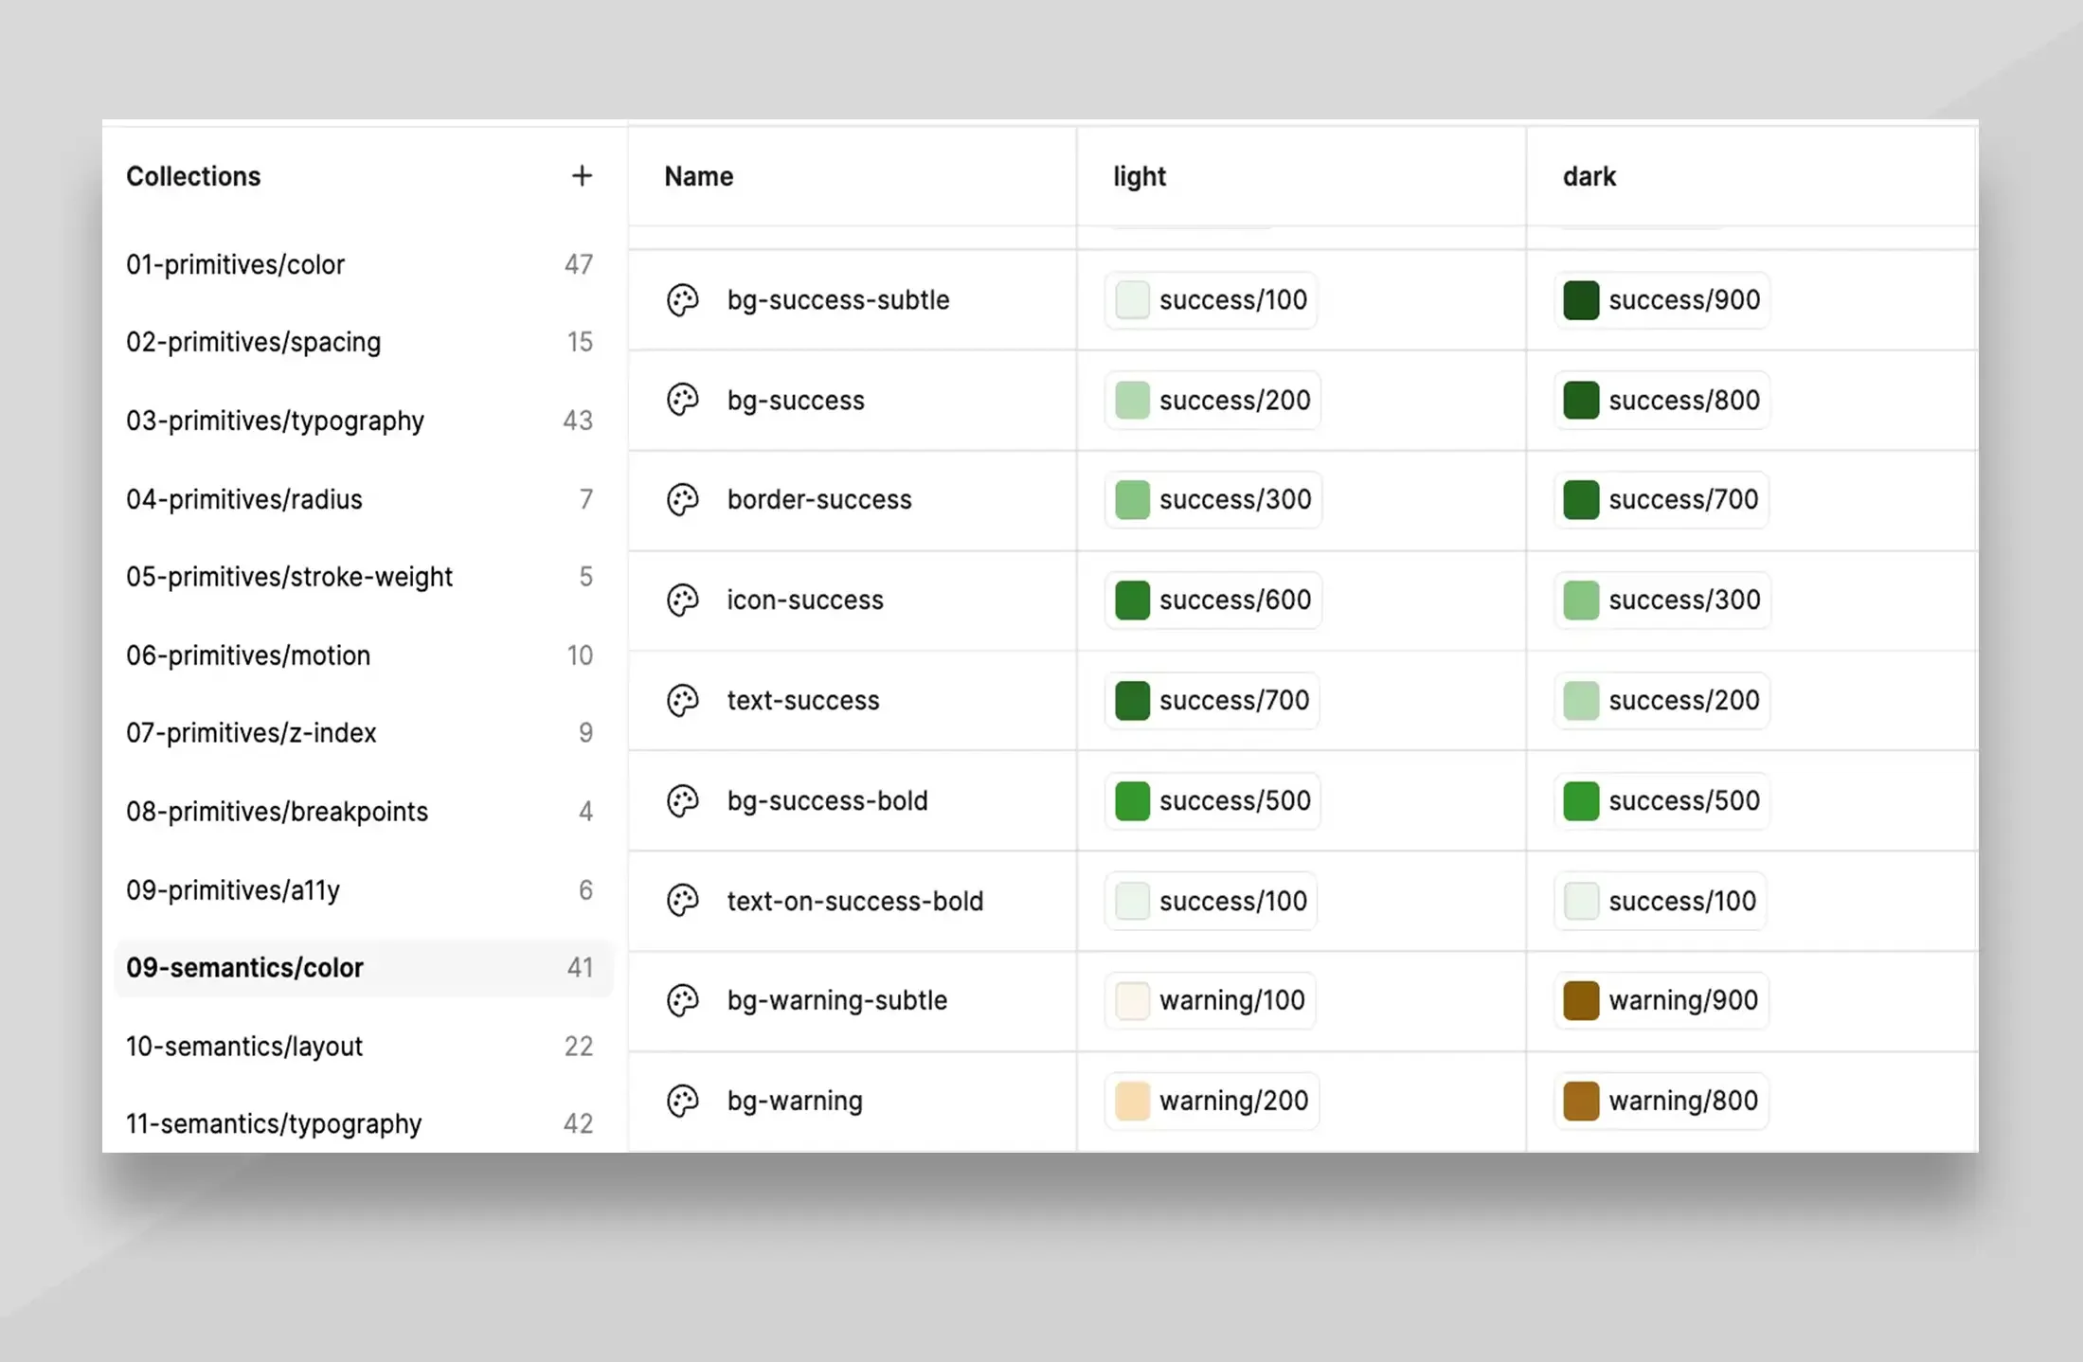Click the palette icon beside bg-warning-subtle
This screenshot has height=1362, width=2083.
[683, 1001]
